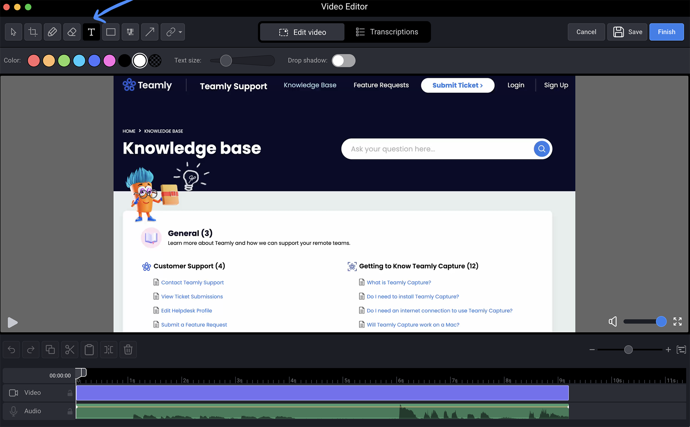Play the video preview
Image resolution: width=690 pixels, height=427 pixels.
(13, 322)
